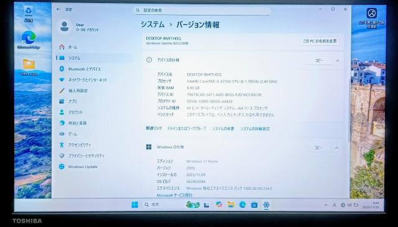
Task: Copy the Windows の仕様 details
Action: [x=318, y=148]
